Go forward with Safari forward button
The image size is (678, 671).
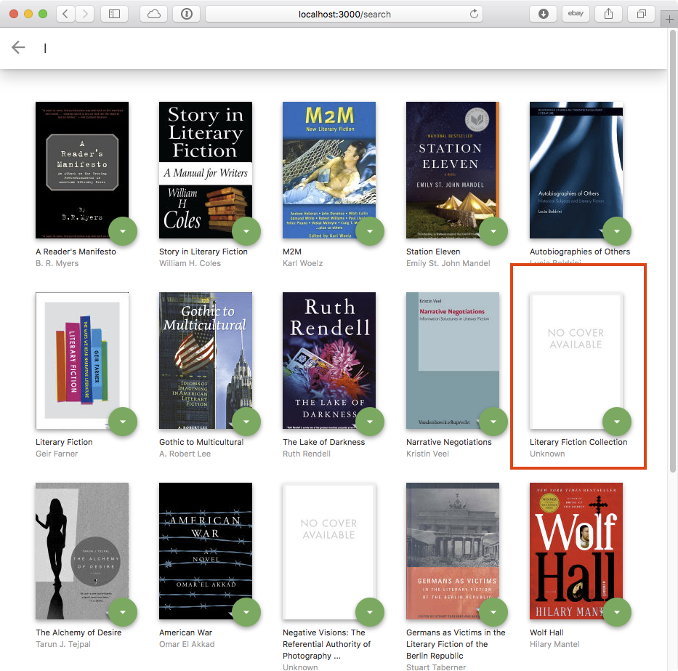[85, 14]
